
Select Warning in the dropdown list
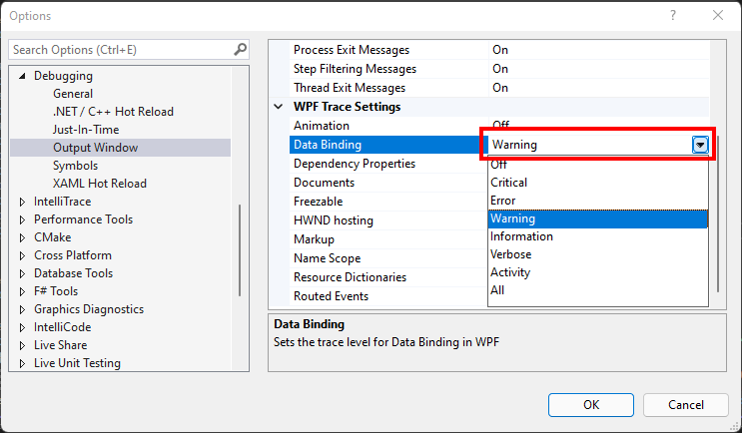598,218
